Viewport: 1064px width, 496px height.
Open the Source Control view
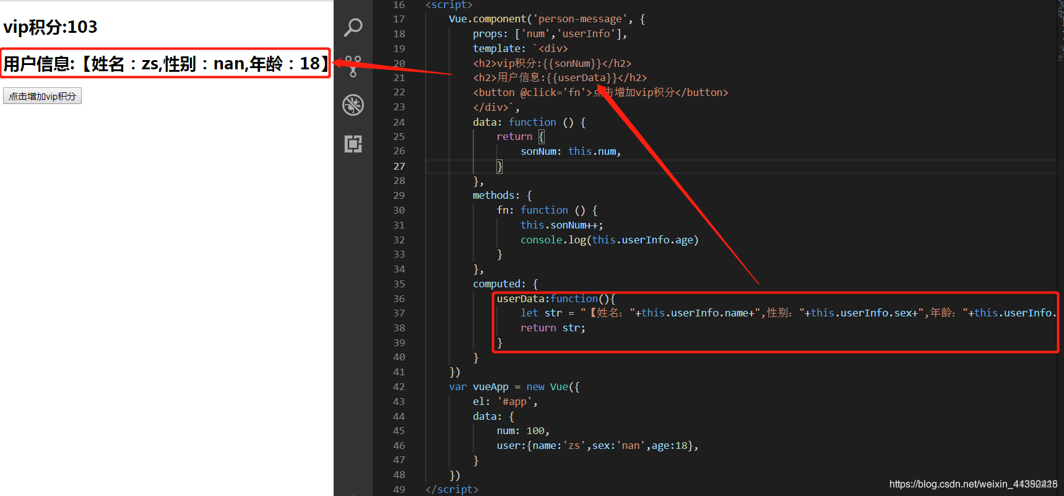pos(353,66)
